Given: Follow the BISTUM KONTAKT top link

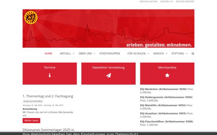Looking at the screenshot, I should (185, 1).
